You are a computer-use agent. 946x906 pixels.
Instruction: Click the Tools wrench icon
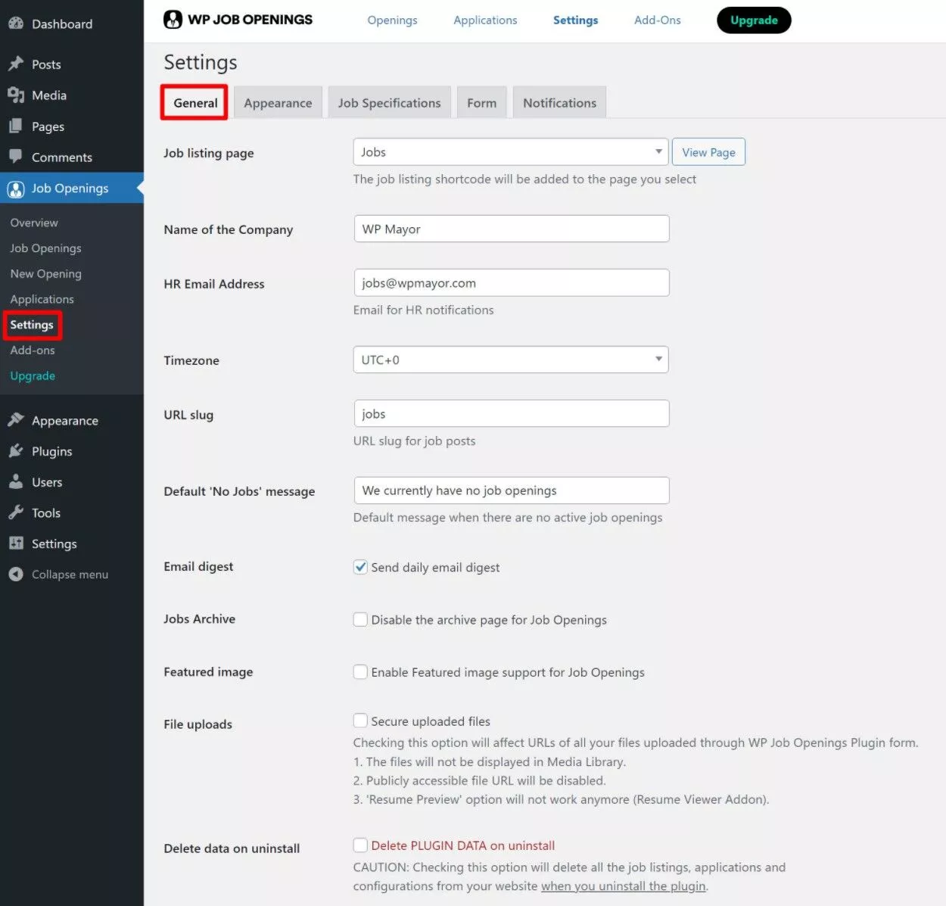(16, 512)
